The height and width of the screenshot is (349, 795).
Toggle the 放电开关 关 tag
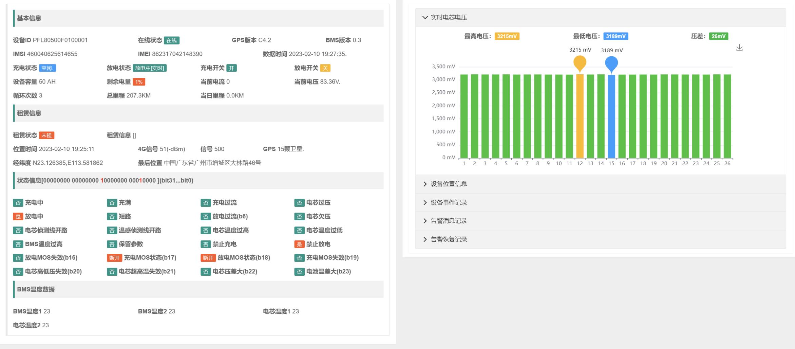coord(325,68)
